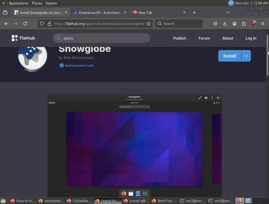Open the extensions puzzle icon
The width and height of the screenshot is (269, 204).
coord(244,24)
